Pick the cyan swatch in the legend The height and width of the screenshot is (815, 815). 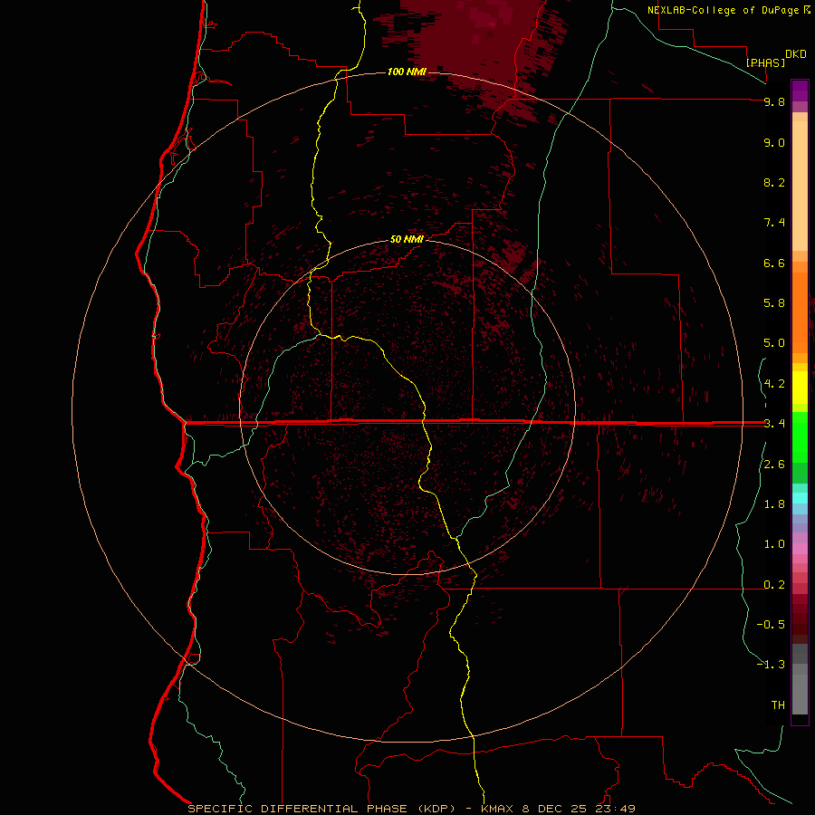point(800,498)
